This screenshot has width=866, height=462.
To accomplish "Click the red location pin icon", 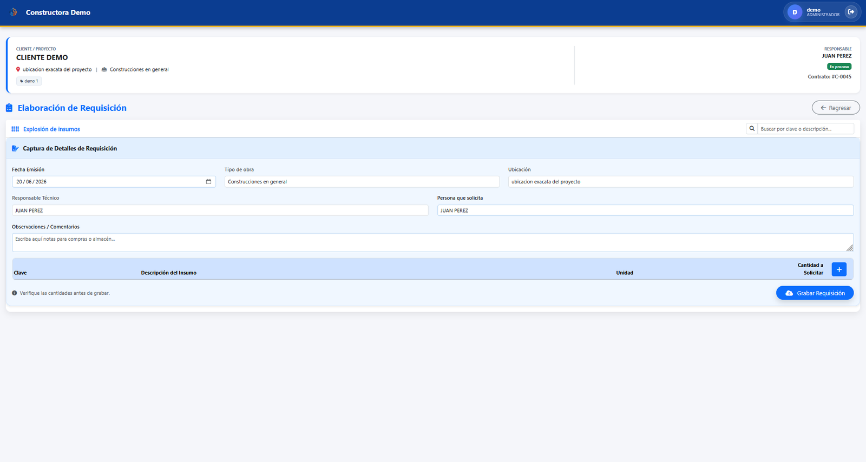I will (x=18, y=69).
